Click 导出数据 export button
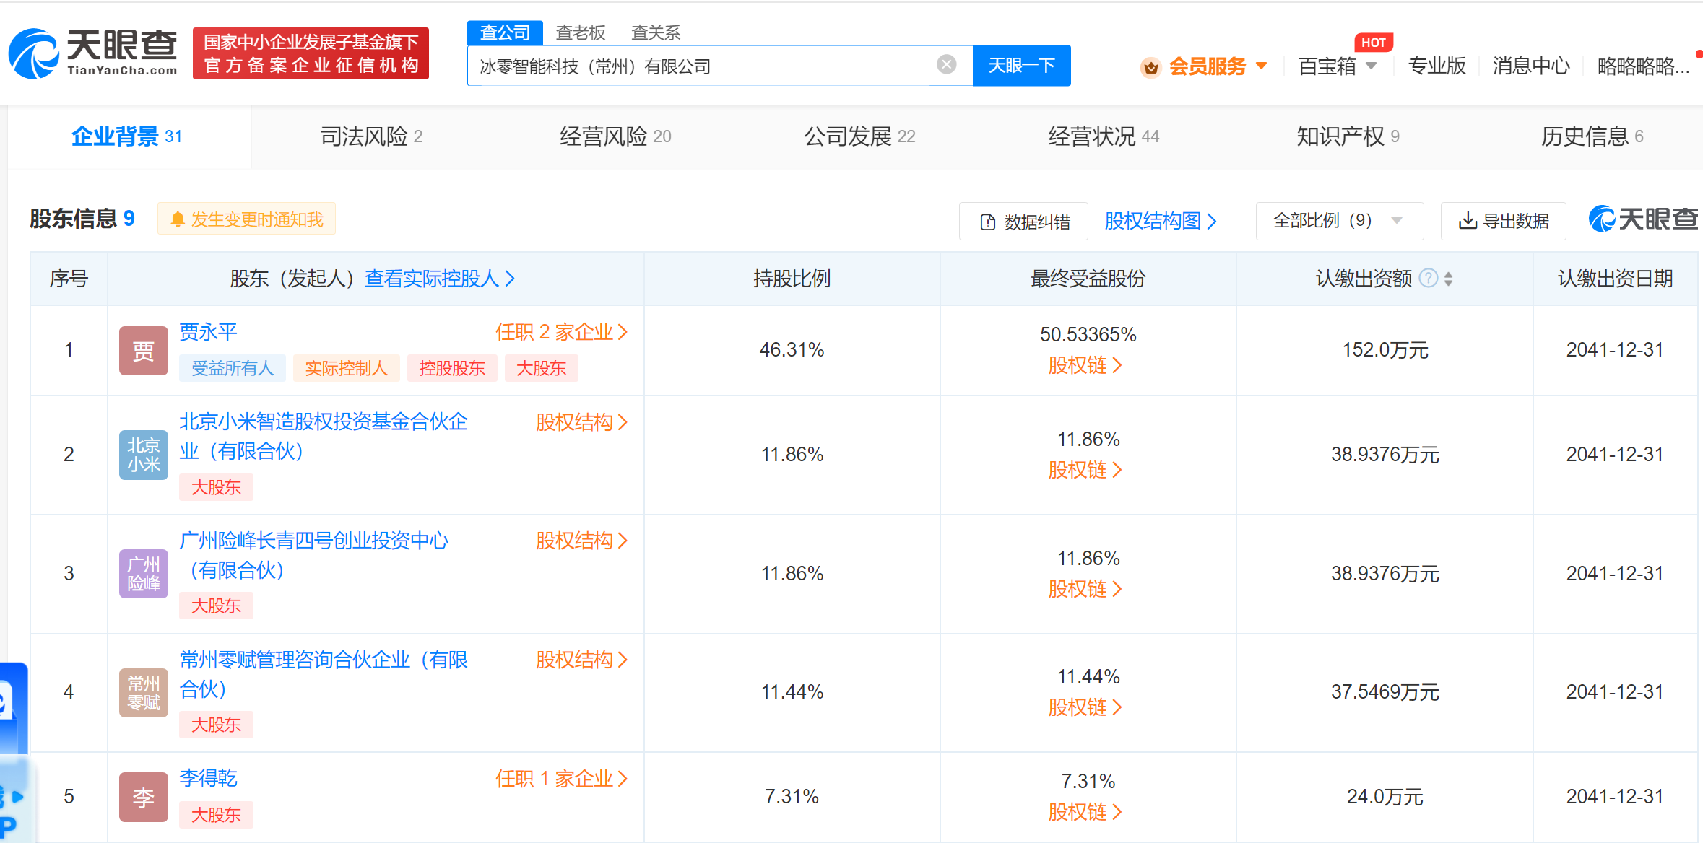This screenshot has height=843, width=1703. (1503, 221)
